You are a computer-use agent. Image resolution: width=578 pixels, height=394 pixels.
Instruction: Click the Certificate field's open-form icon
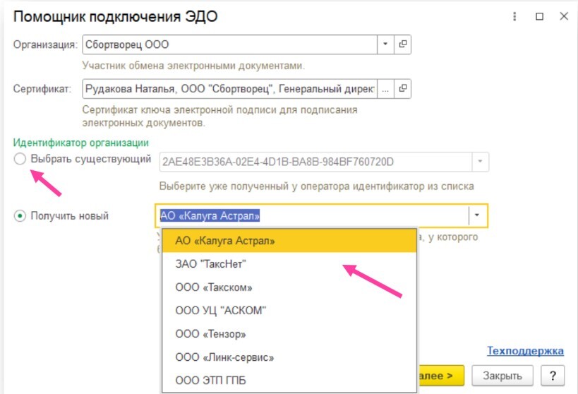click(403, 90)
